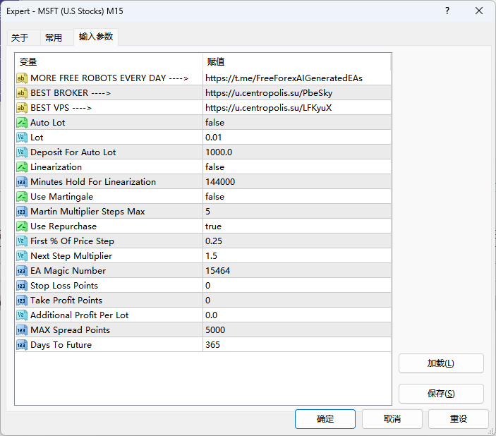Image resolution: width=496 pixels, height=436 pixels.
Task: Click the boolean icon beside Use Martingale
Action: (22, 197)
